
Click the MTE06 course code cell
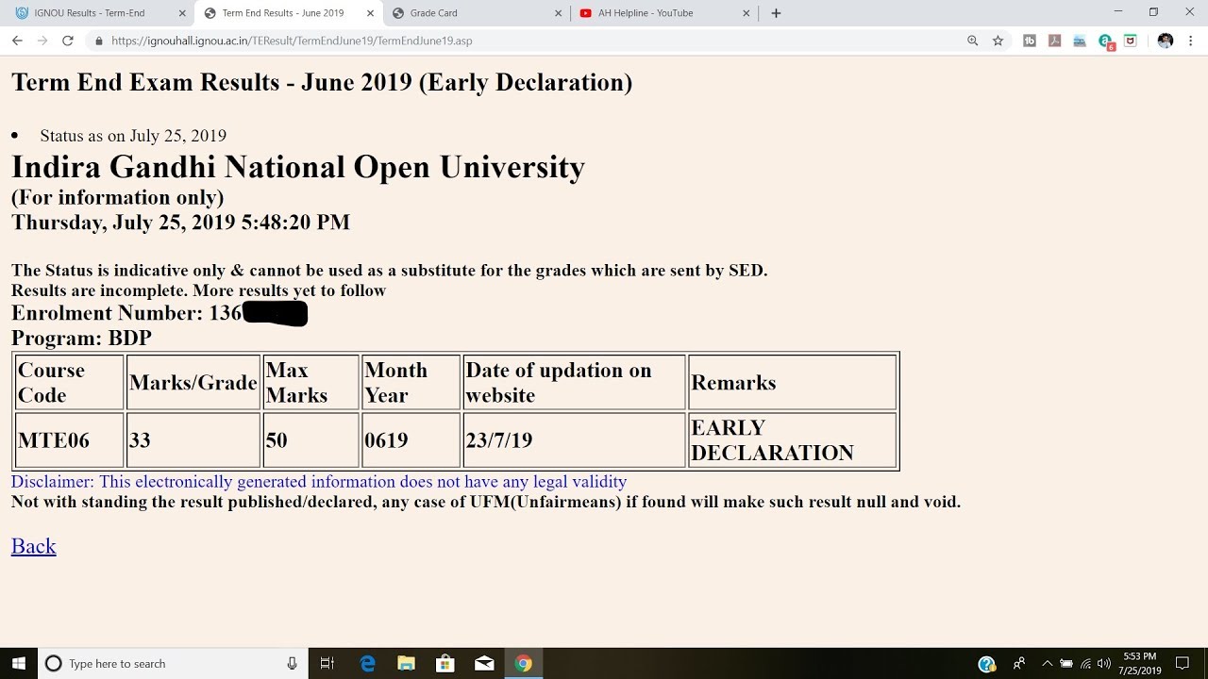click(70, 439)
